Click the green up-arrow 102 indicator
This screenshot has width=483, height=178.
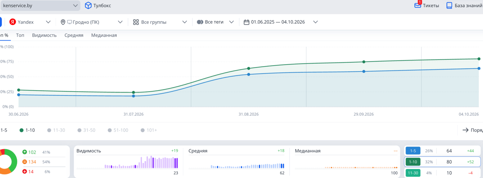(x=25, y=152)
